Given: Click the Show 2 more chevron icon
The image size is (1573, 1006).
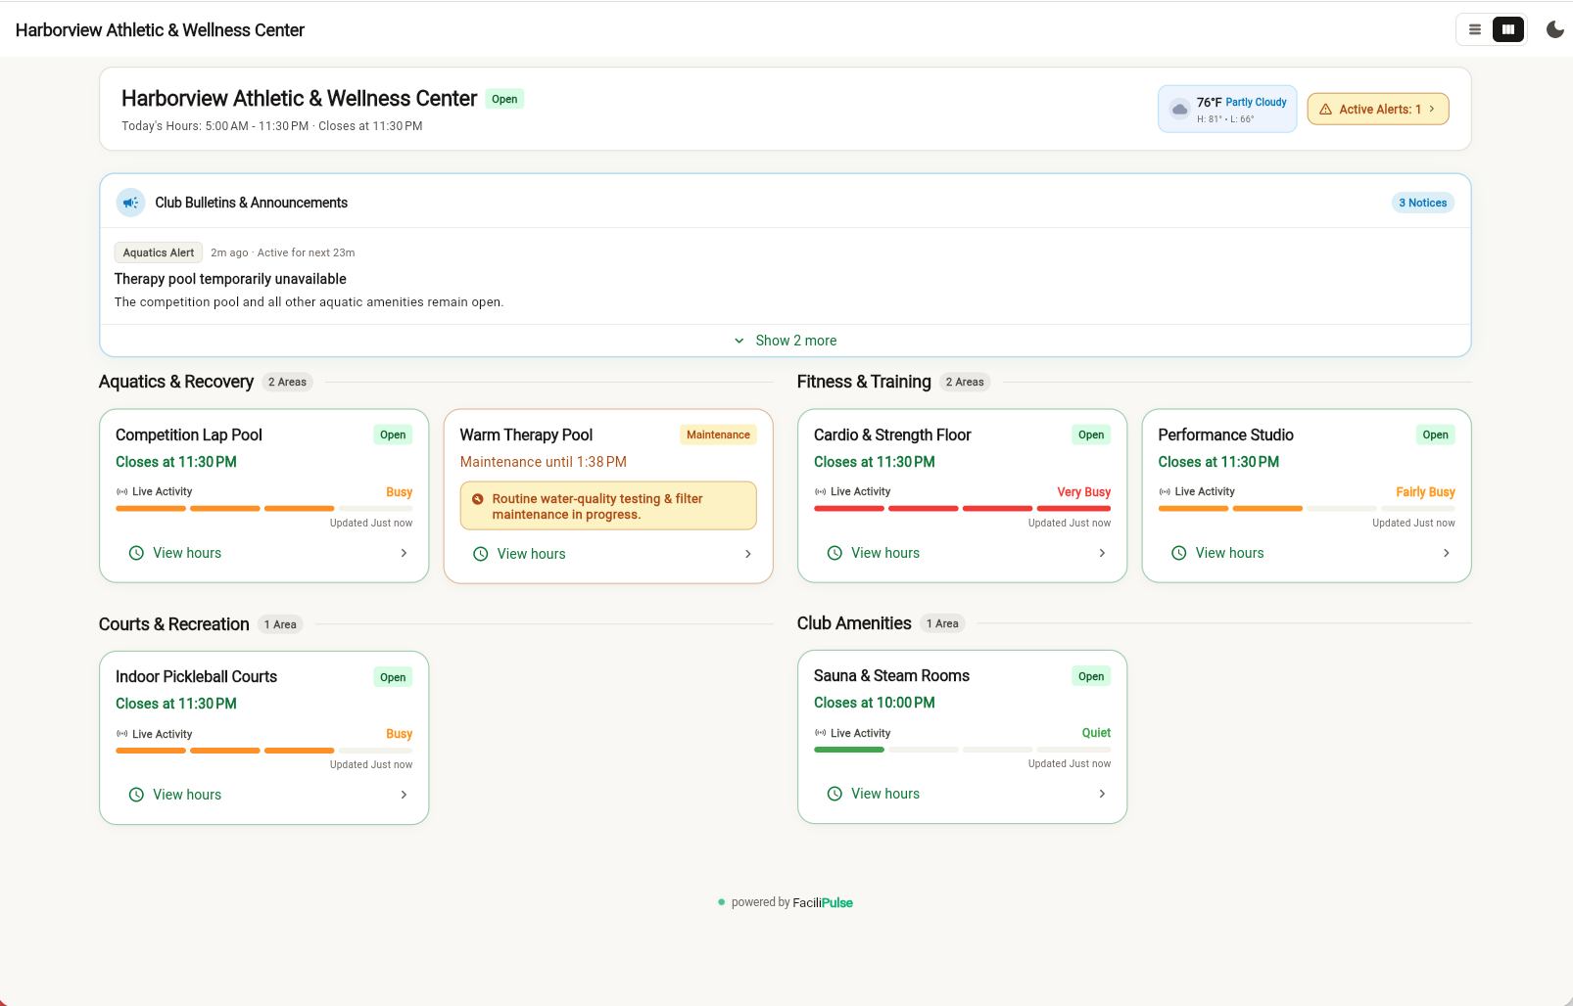Looking at the screenshot, I should tap(739, 341).
